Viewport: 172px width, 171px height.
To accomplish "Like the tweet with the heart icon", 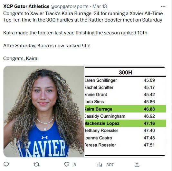I will [67, 165].
